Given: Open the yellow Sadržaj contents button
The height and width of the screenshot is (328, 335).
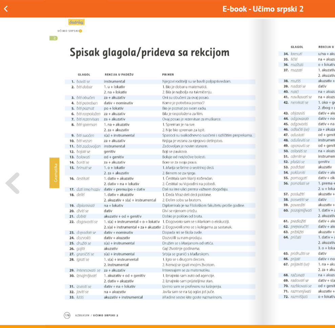Looking at the screenshot, I should pos(76,22).
